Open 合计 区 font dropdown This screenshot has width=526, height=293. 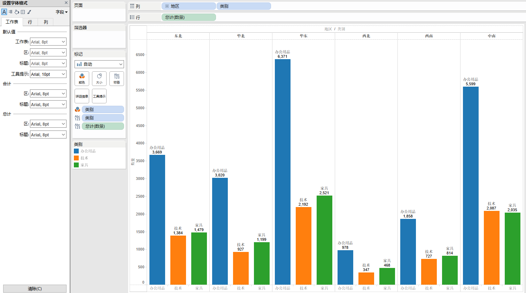[48, 94]
